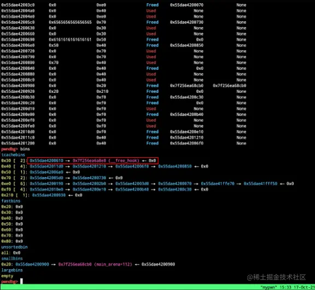Click tcache entry '0x55dae42005d0'

point(46,178)
